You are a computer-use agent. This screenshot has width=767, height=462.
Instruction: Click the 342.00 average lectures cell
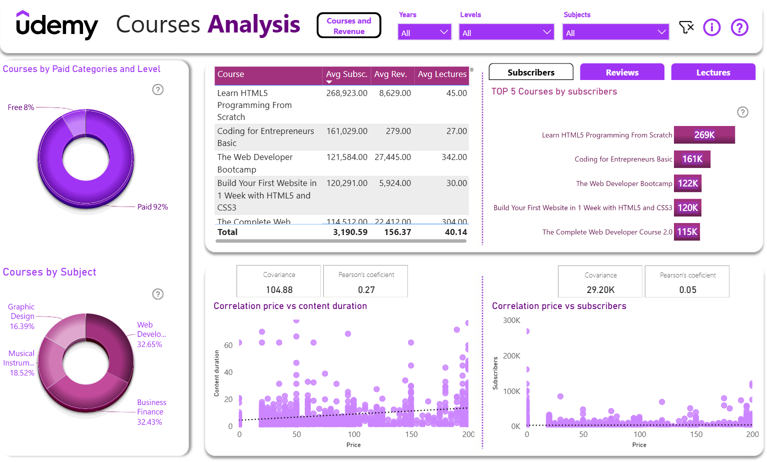454,157
